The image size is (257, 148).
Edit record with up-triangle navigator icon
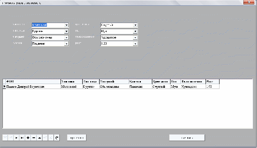40,138
